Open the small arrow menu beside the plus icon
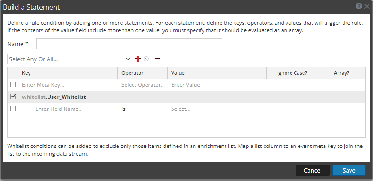 click(x=146, y=59)
